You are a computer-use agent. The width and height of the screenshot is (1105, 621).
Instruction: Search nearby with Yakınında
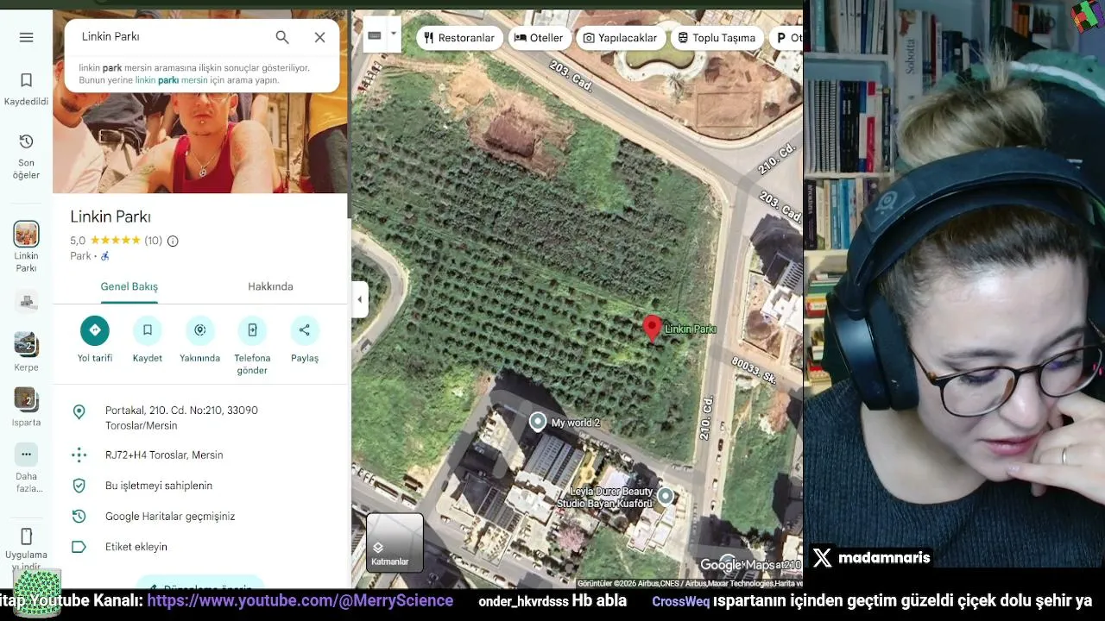point(199,340)
